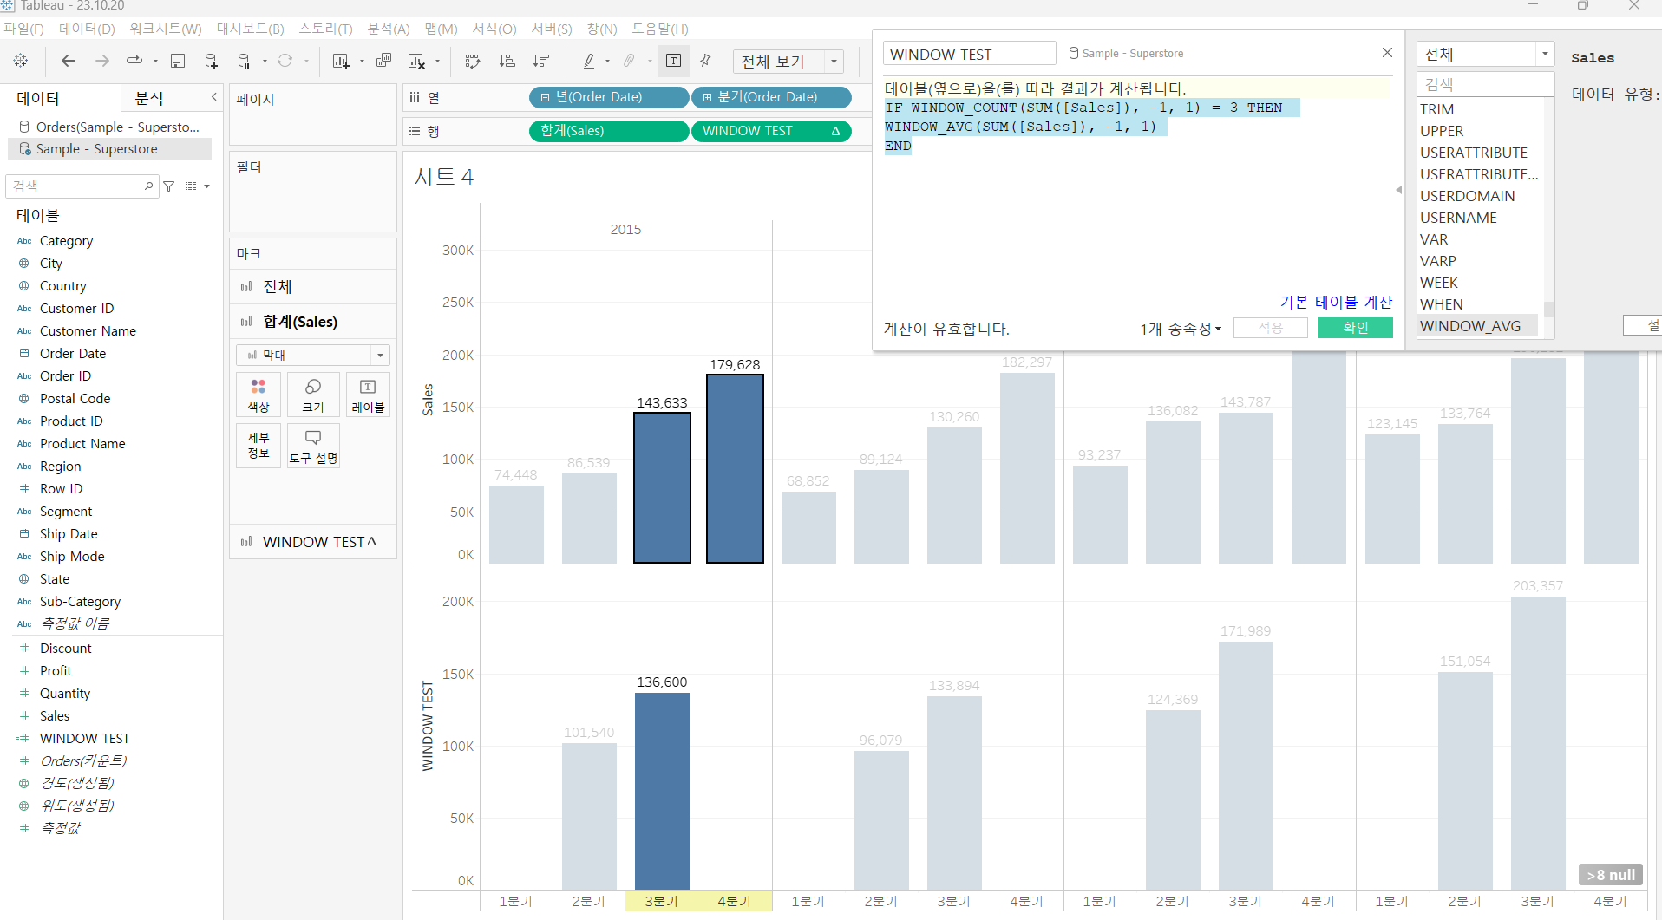The width and height of the screenshot is (1662, 920).
Task: Click the new worksheet icon
Action: 340,61
